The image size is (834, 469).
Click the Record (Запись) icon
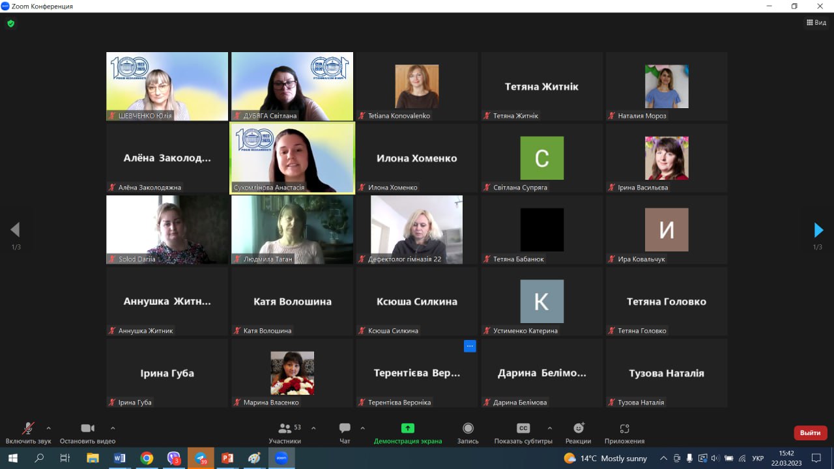[468, 429]
